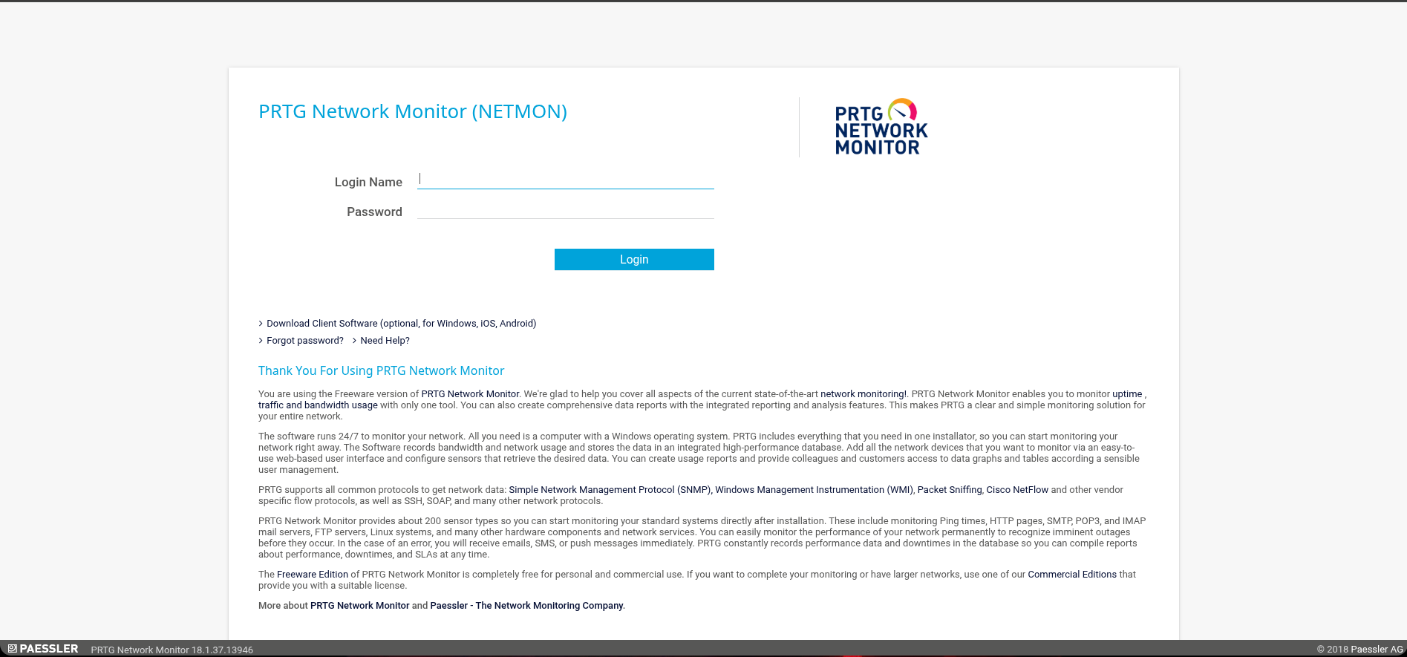Open Paessler - The Network Monitoring Company link
This screenshot has width=1407, height=657.
pyautogui.click(x=526, y=606)
